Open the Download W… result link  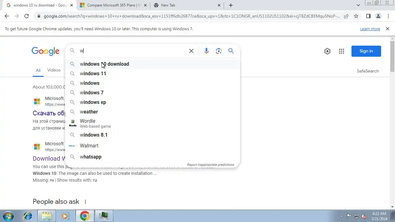click(x=49, y=158)
